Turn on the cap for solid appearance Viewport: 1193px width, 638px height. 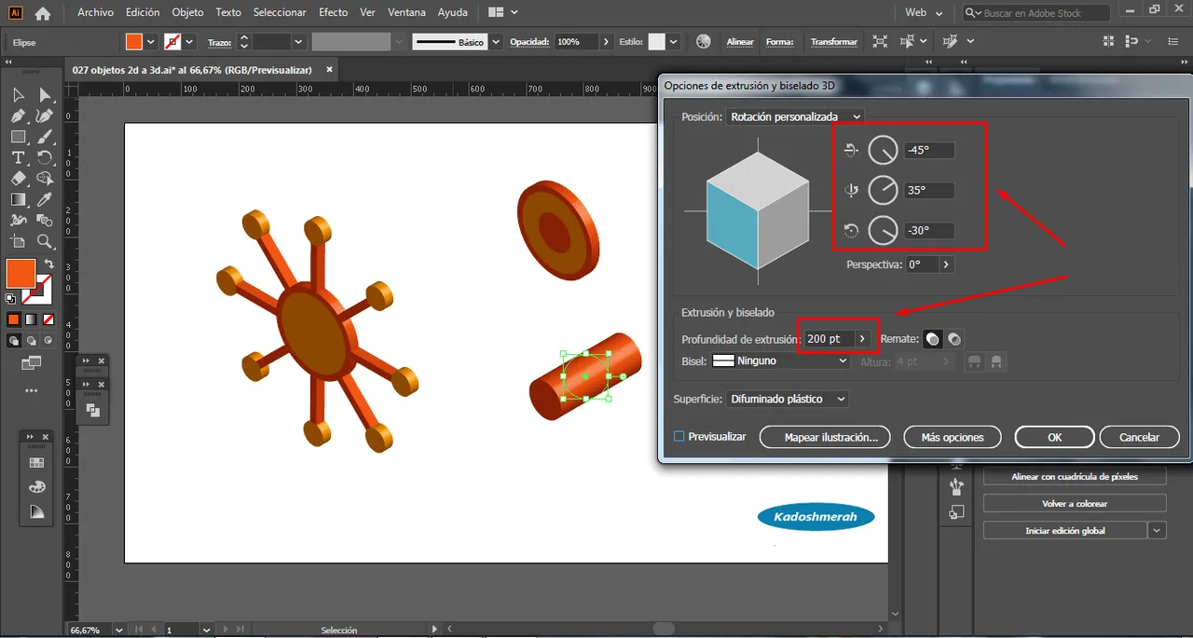point(933,339)
